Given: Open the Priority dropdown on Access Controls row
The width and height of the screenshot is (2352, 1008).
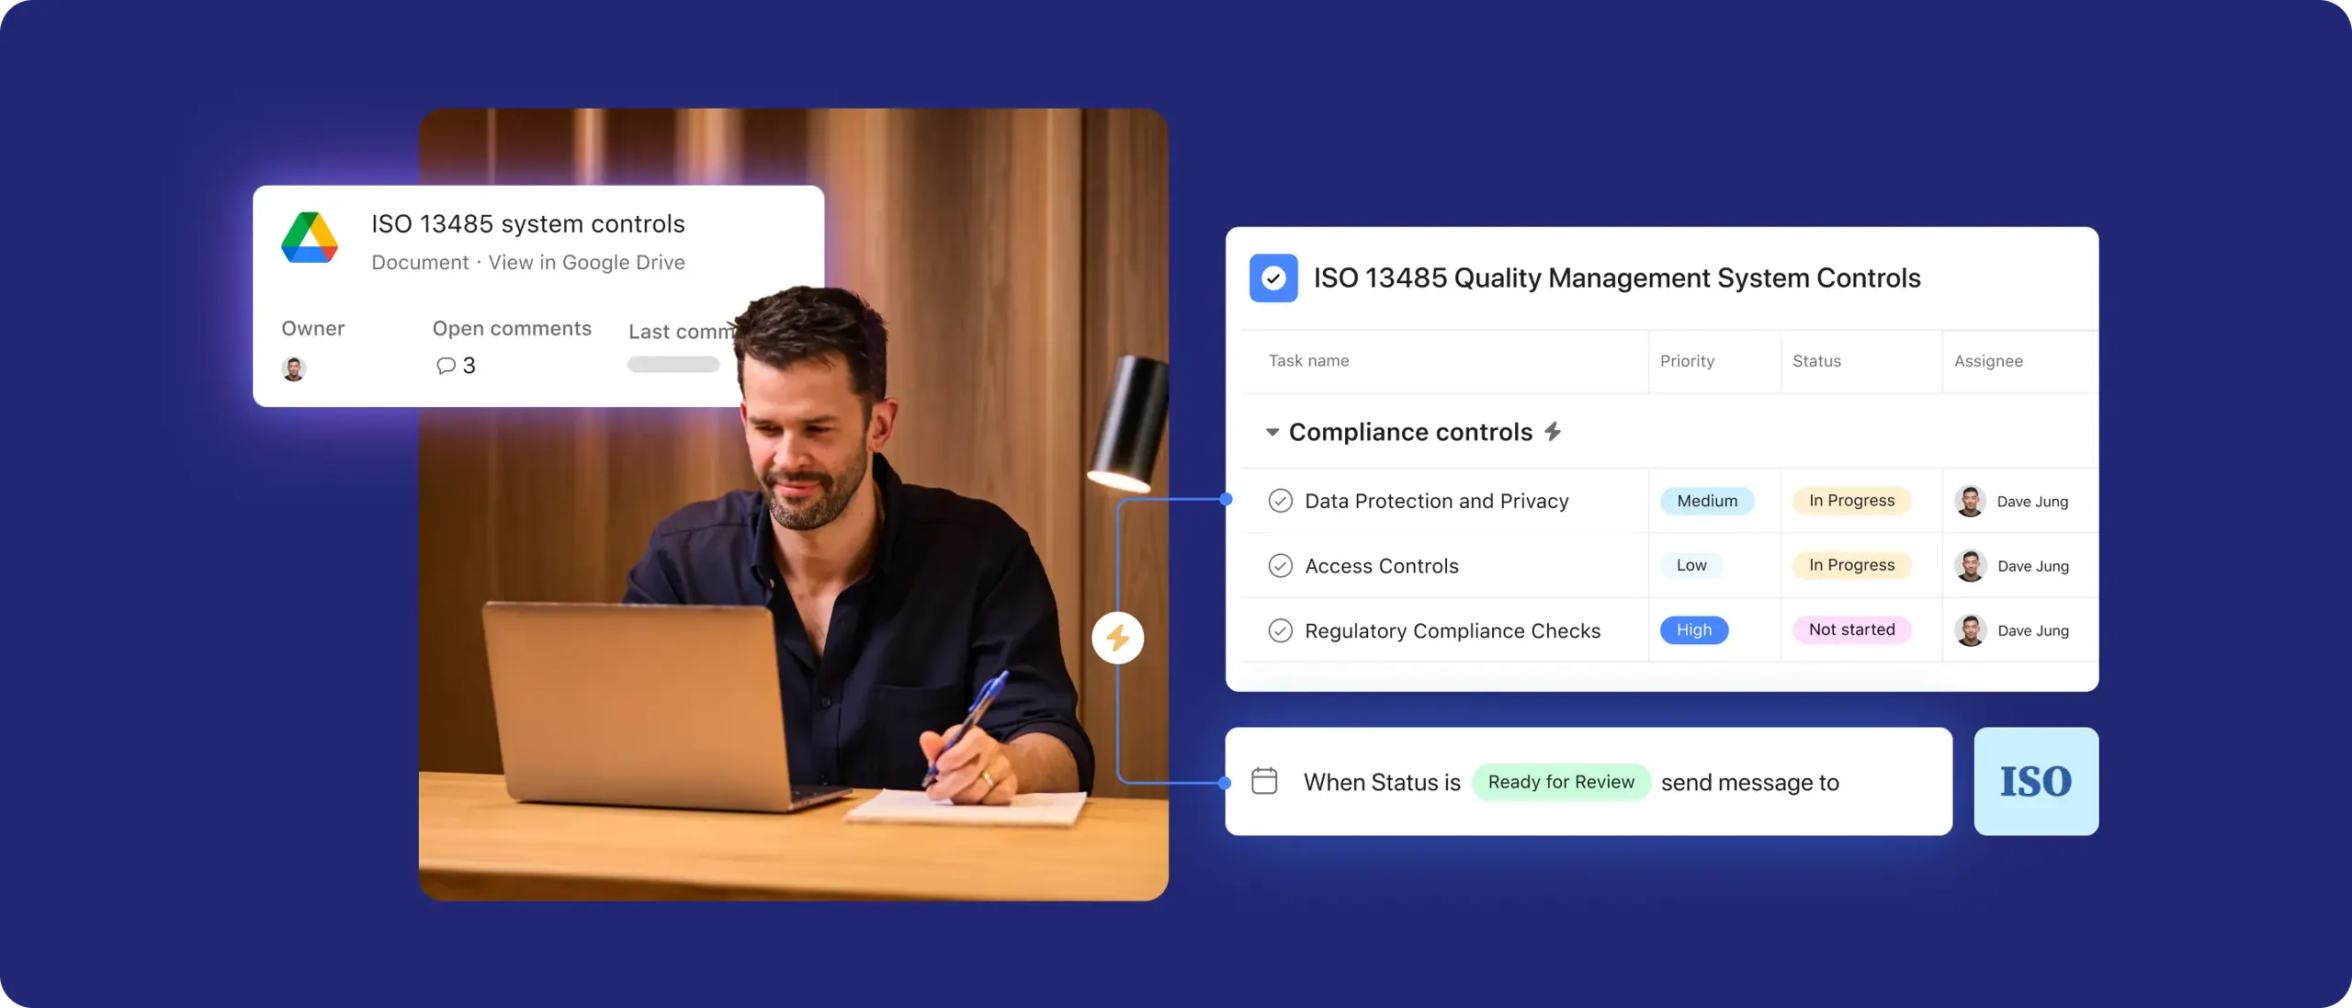Looking at the screenshot, I should [x=1690, y=565].
